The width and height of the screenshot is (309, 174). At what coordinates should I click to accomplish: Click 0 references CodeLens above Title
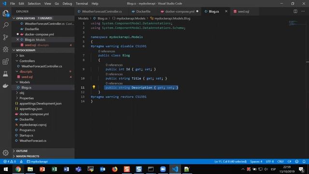tap(114, 74)
